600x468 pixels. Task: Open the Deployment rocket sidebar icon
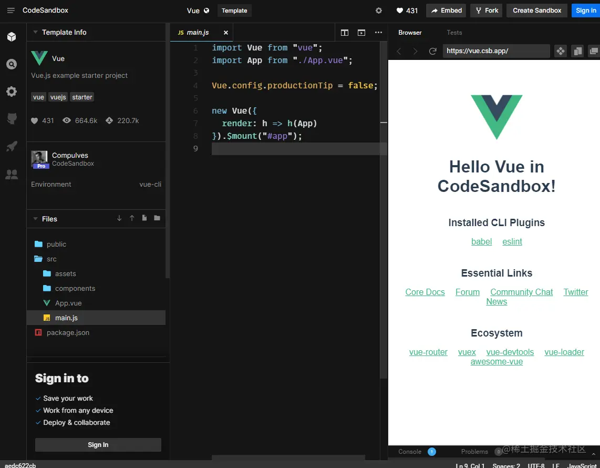pyautogui.click(x=12, y=146)
